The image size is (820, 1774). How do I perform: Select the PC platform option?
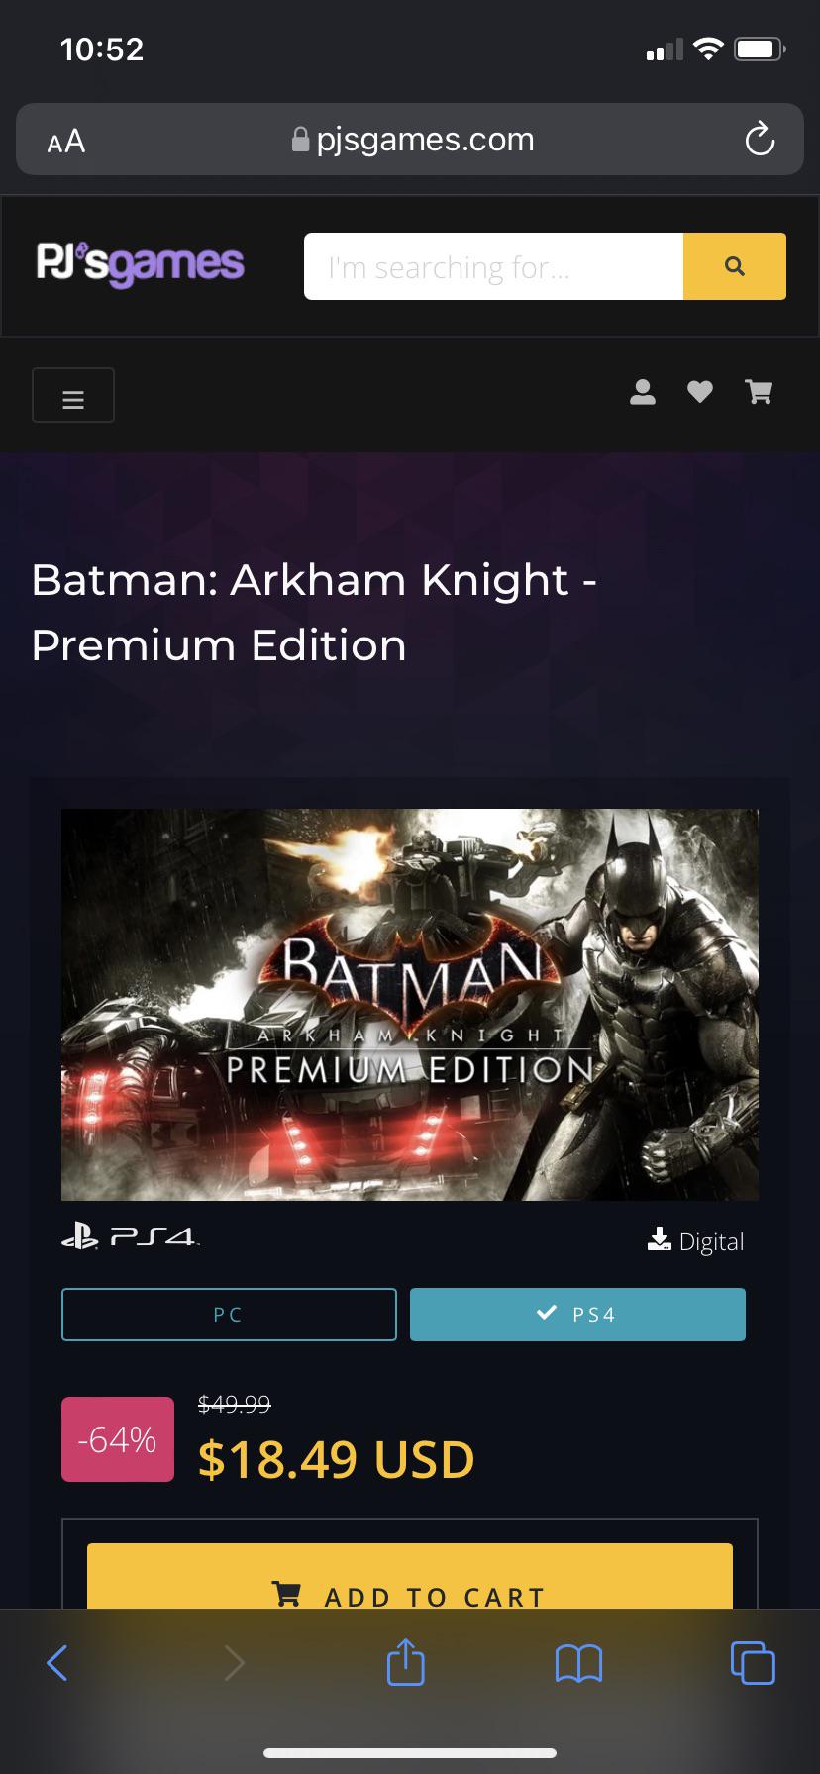pyautogui.click(x=228, y=1314)
